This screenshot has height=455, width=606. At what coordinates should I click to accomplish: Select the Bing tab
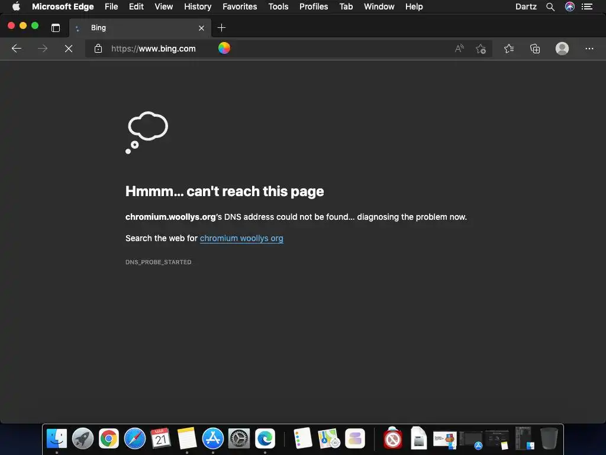tap(140, 28)
